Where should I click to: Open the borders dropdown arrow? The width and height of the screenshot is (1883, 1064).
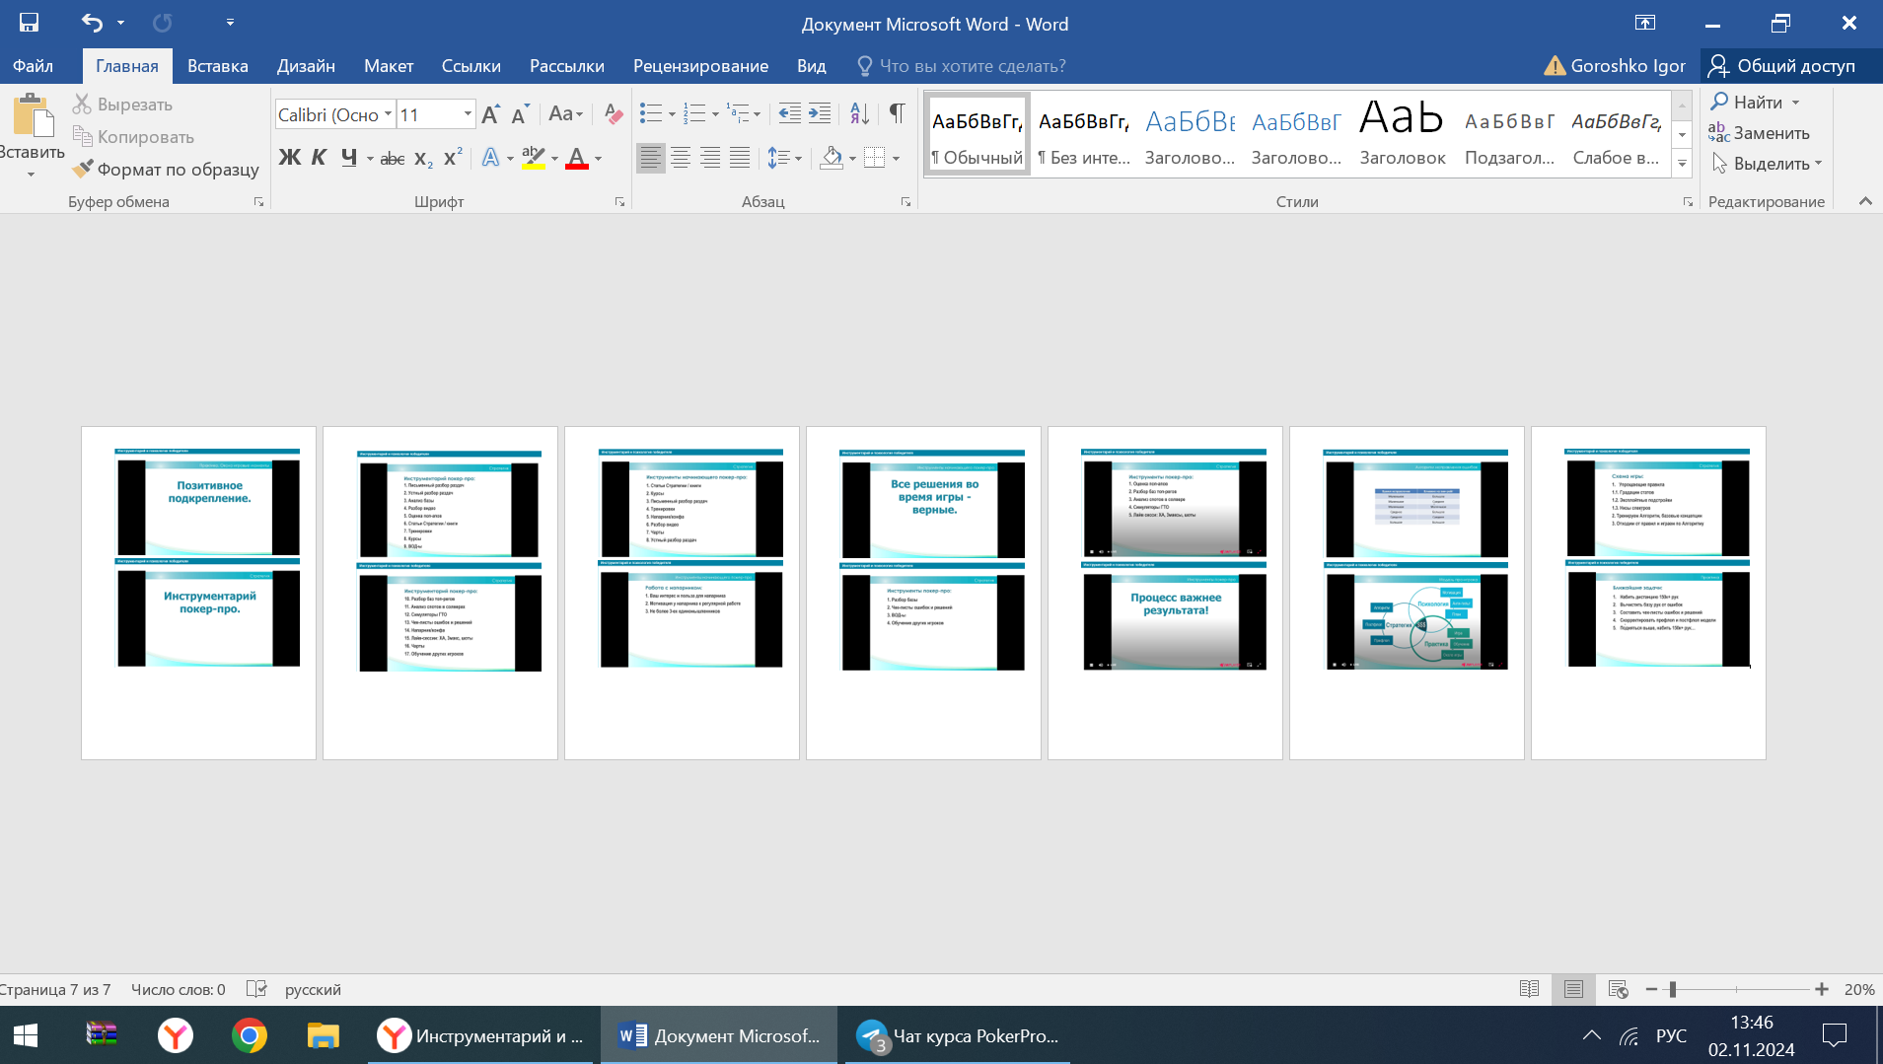896,158
